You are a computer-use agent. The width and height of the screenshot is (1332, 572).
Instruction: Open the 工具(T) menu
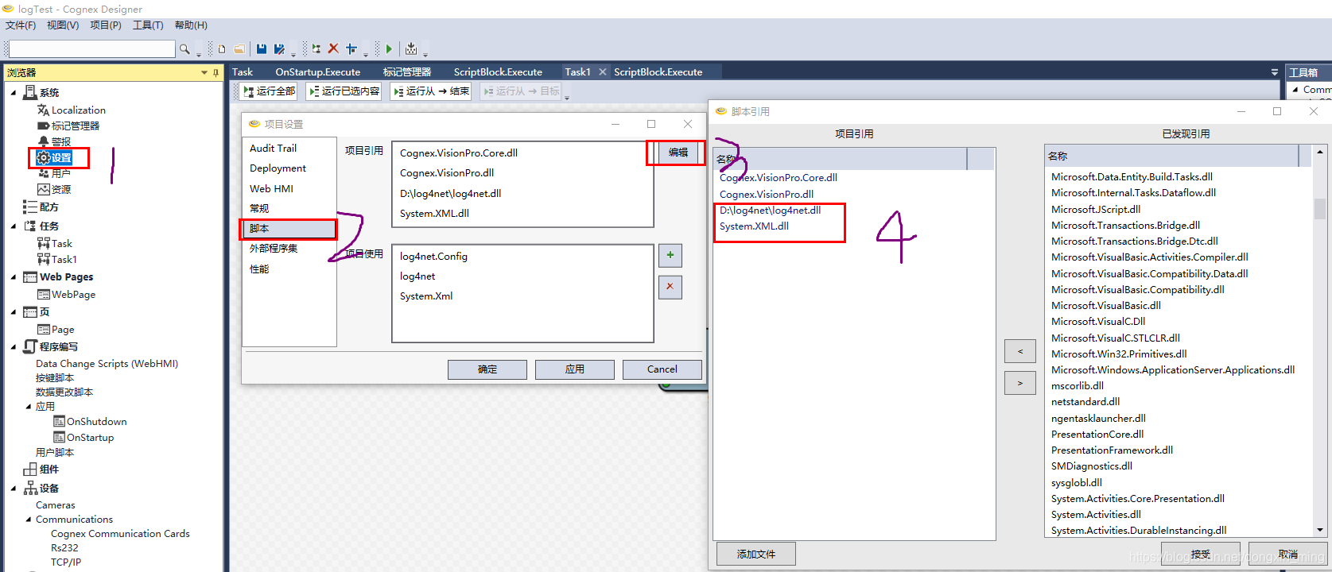point(148,25)
